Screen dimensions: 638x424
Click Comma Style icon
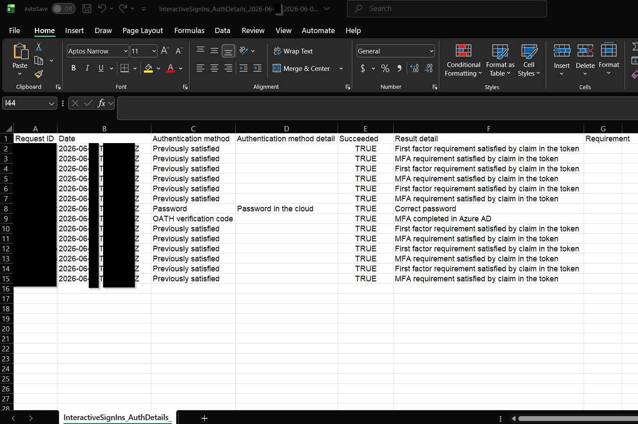click(x=399, y=68)
